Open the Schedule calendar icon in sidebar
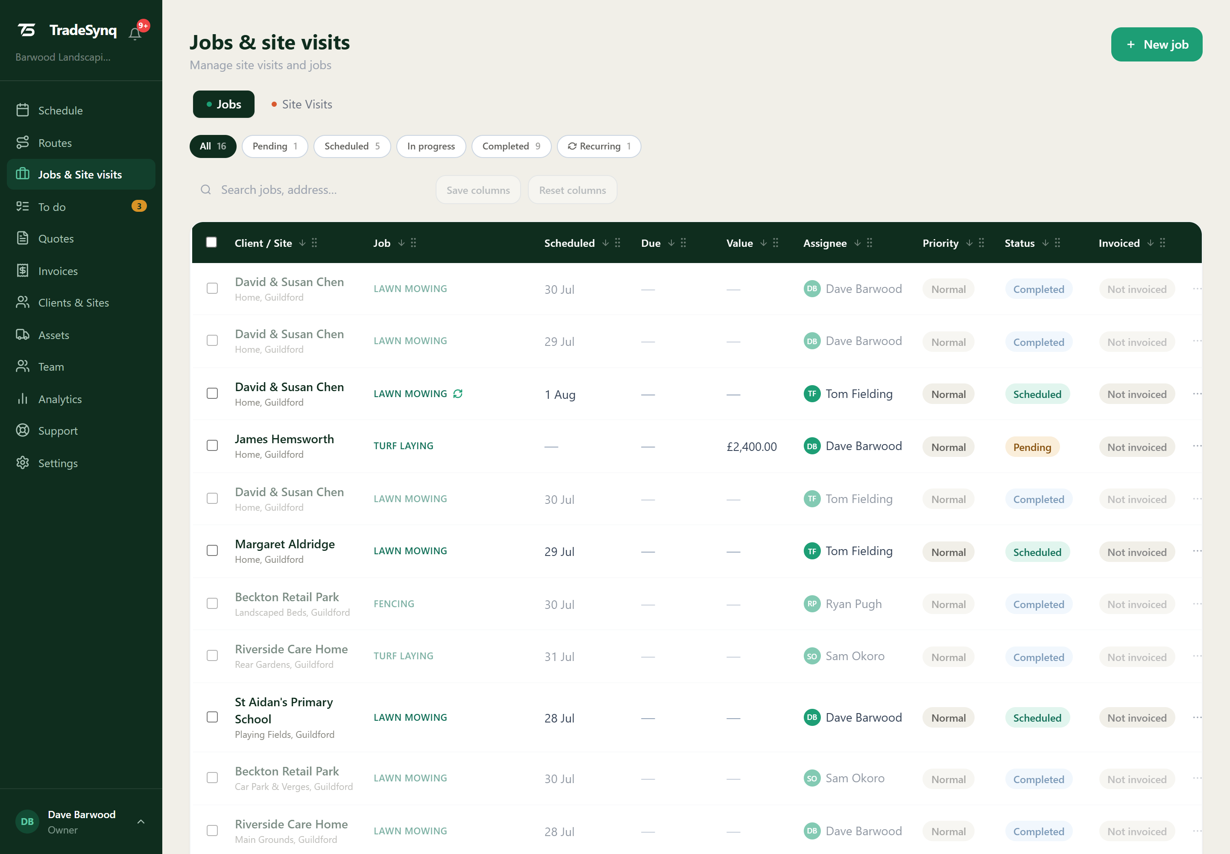Screen dimensions: 1230x854 click(23, 110)
